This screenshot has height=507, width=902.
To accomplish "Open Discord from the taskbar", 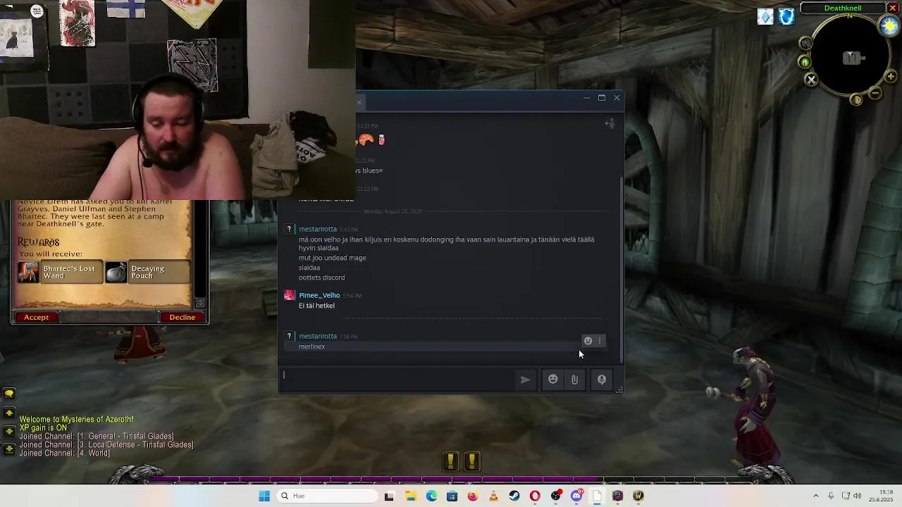I will tap(576, 496).
